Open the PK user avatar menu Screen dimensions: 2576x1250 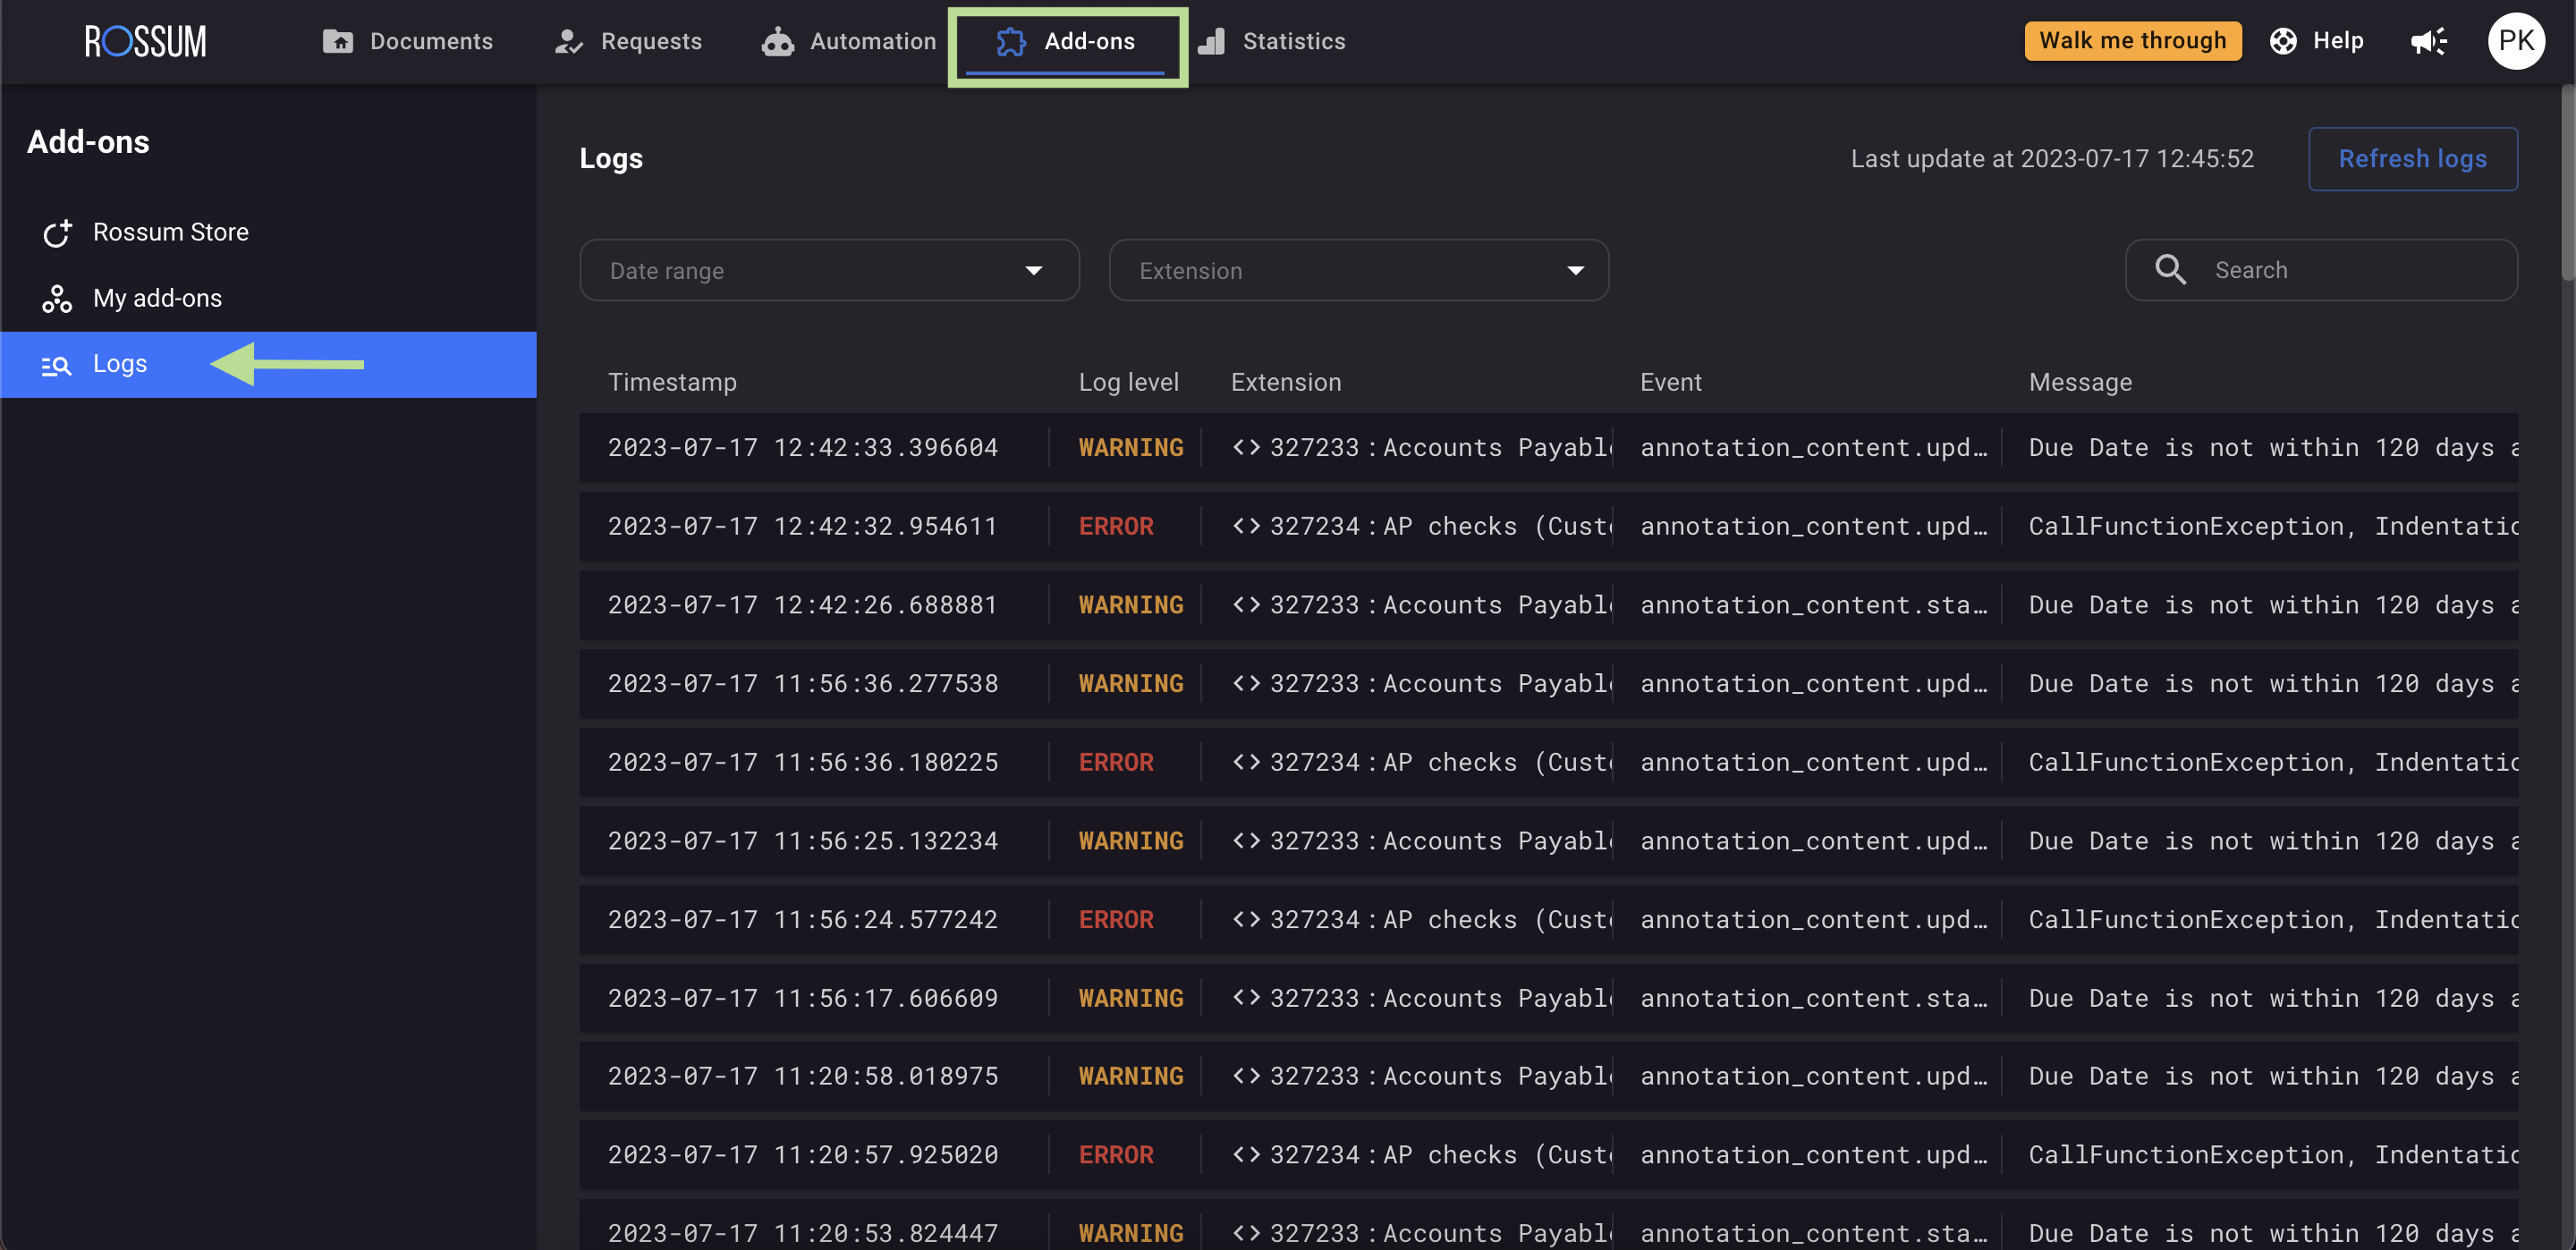pos(2515,41)
